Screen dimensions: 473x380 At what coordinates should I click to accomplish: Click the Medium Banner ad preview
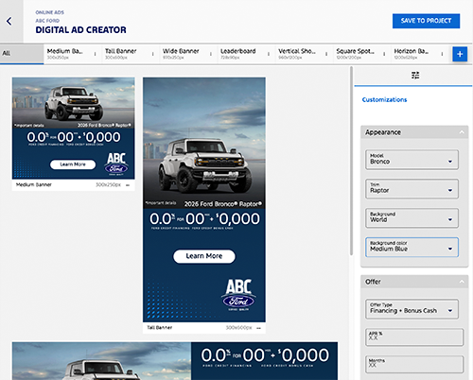[x=74, y=129]
